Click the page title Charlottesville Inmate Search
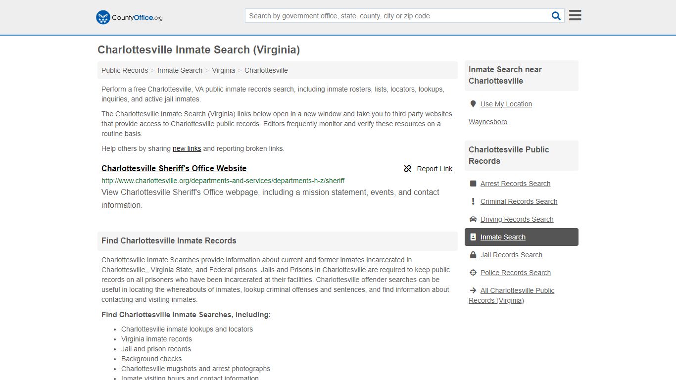Image resolution: width=676 pixels, height=380 pixels. click(x=198, y=50)
